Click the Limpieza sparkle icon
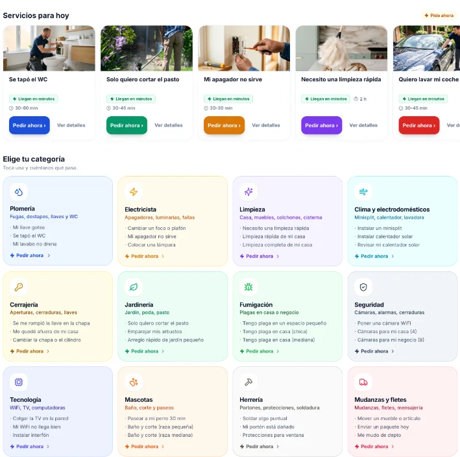The image size is (460, 457). click(x=248, y=192)
